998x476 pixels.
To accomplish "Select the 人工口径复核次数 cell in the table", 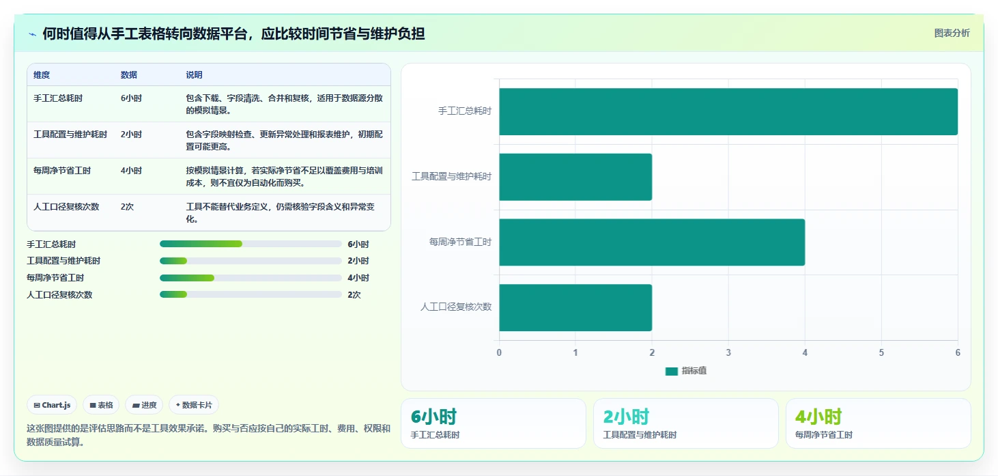I will [x=66, y=207].
